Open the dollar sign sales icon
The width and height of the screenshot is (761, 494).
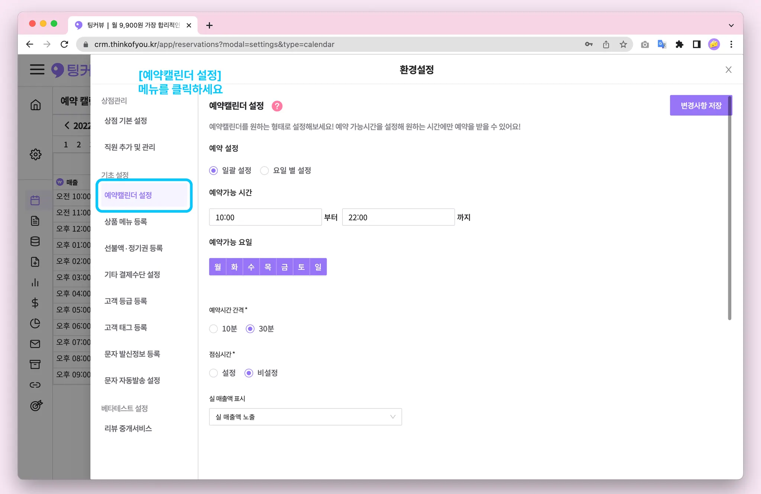click(x=35, y=303)
